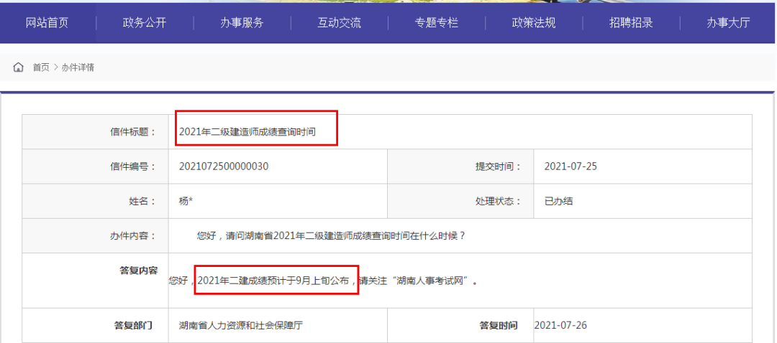Click the submit date 2021-07-25

coord(571,166)
